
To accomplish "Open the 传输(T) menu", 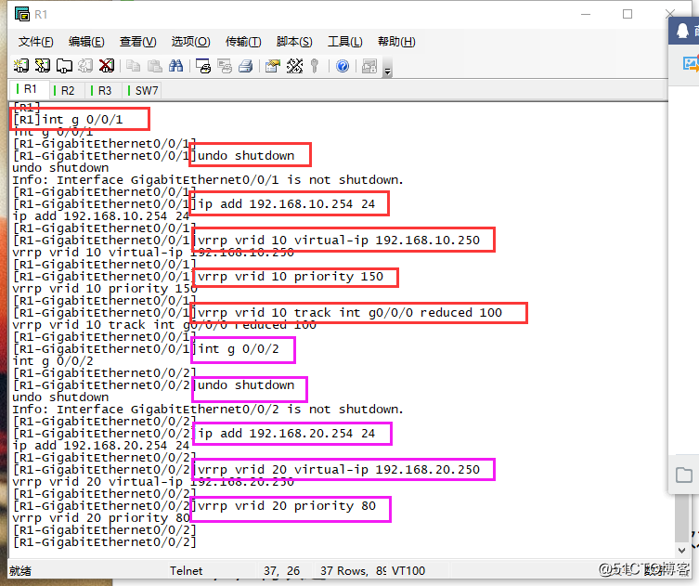I will click(243, 42).
